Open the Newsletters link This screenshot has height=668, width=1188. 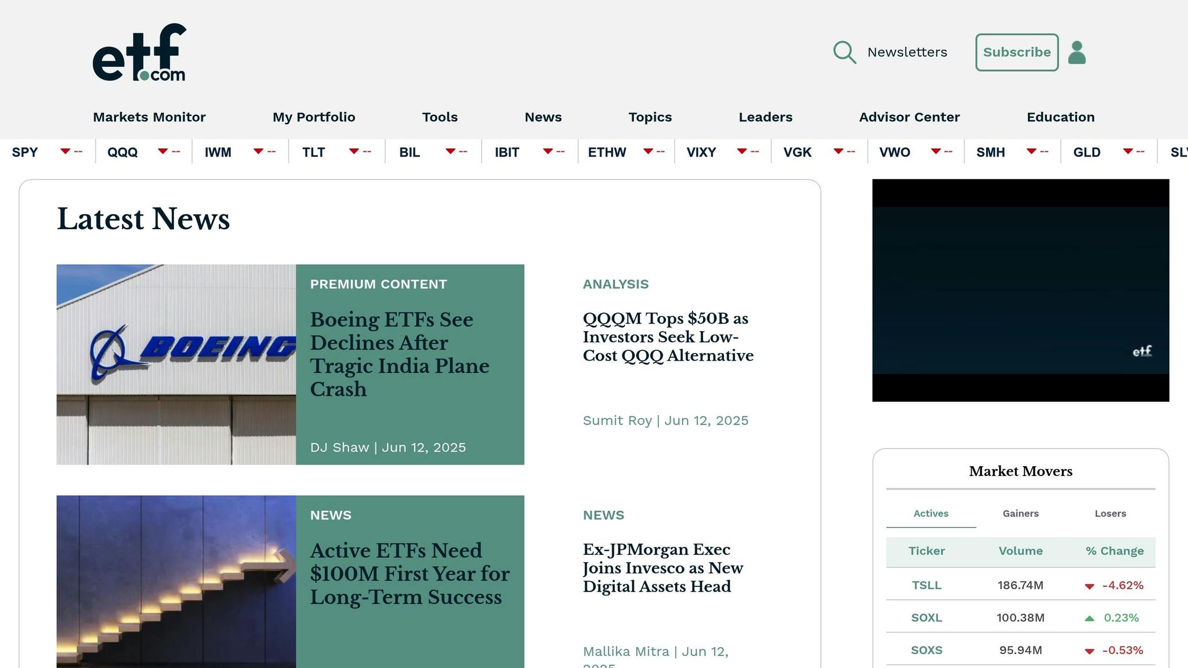click(x=907, y=52)
